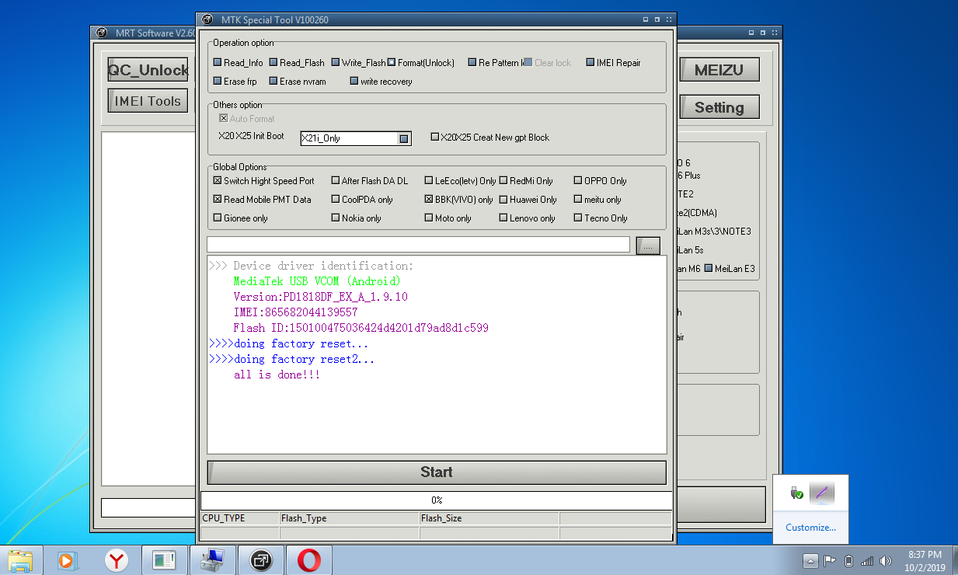This screenshot has width=958, height=575.
Task: Open the network signal tray icon
Action: pos(867,560)
